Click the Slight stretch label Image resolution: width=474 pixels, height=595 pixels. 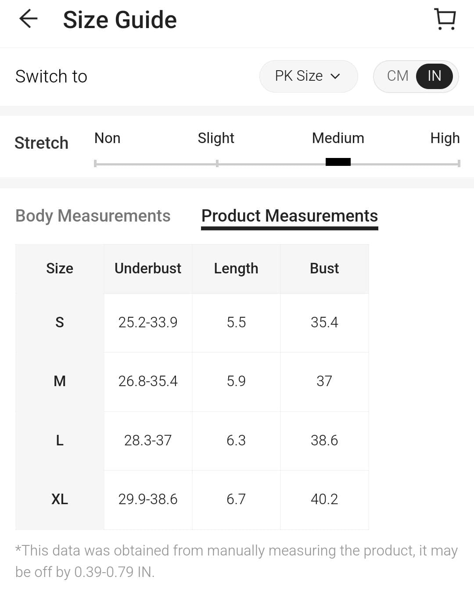pos(216,138)
